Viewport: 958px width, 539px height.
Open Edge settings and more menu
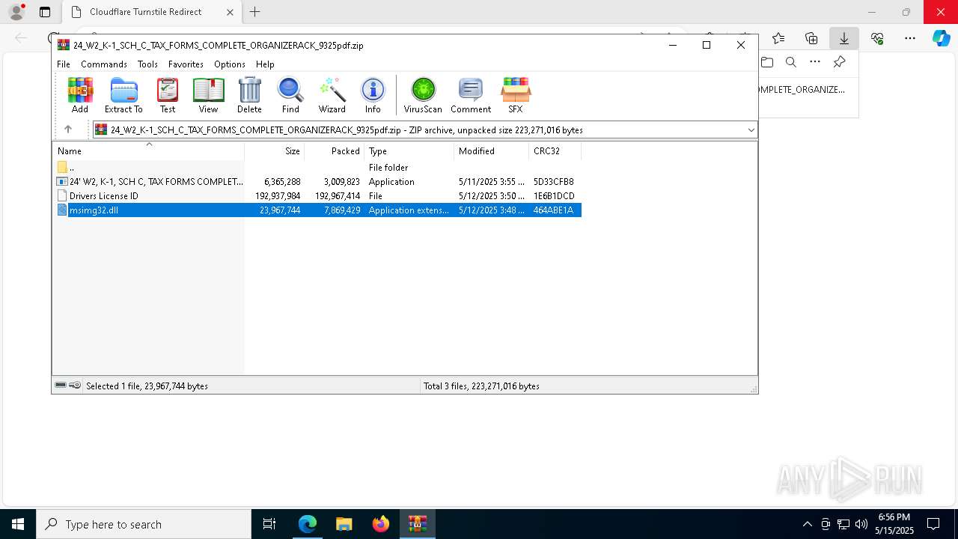(910, 38)
